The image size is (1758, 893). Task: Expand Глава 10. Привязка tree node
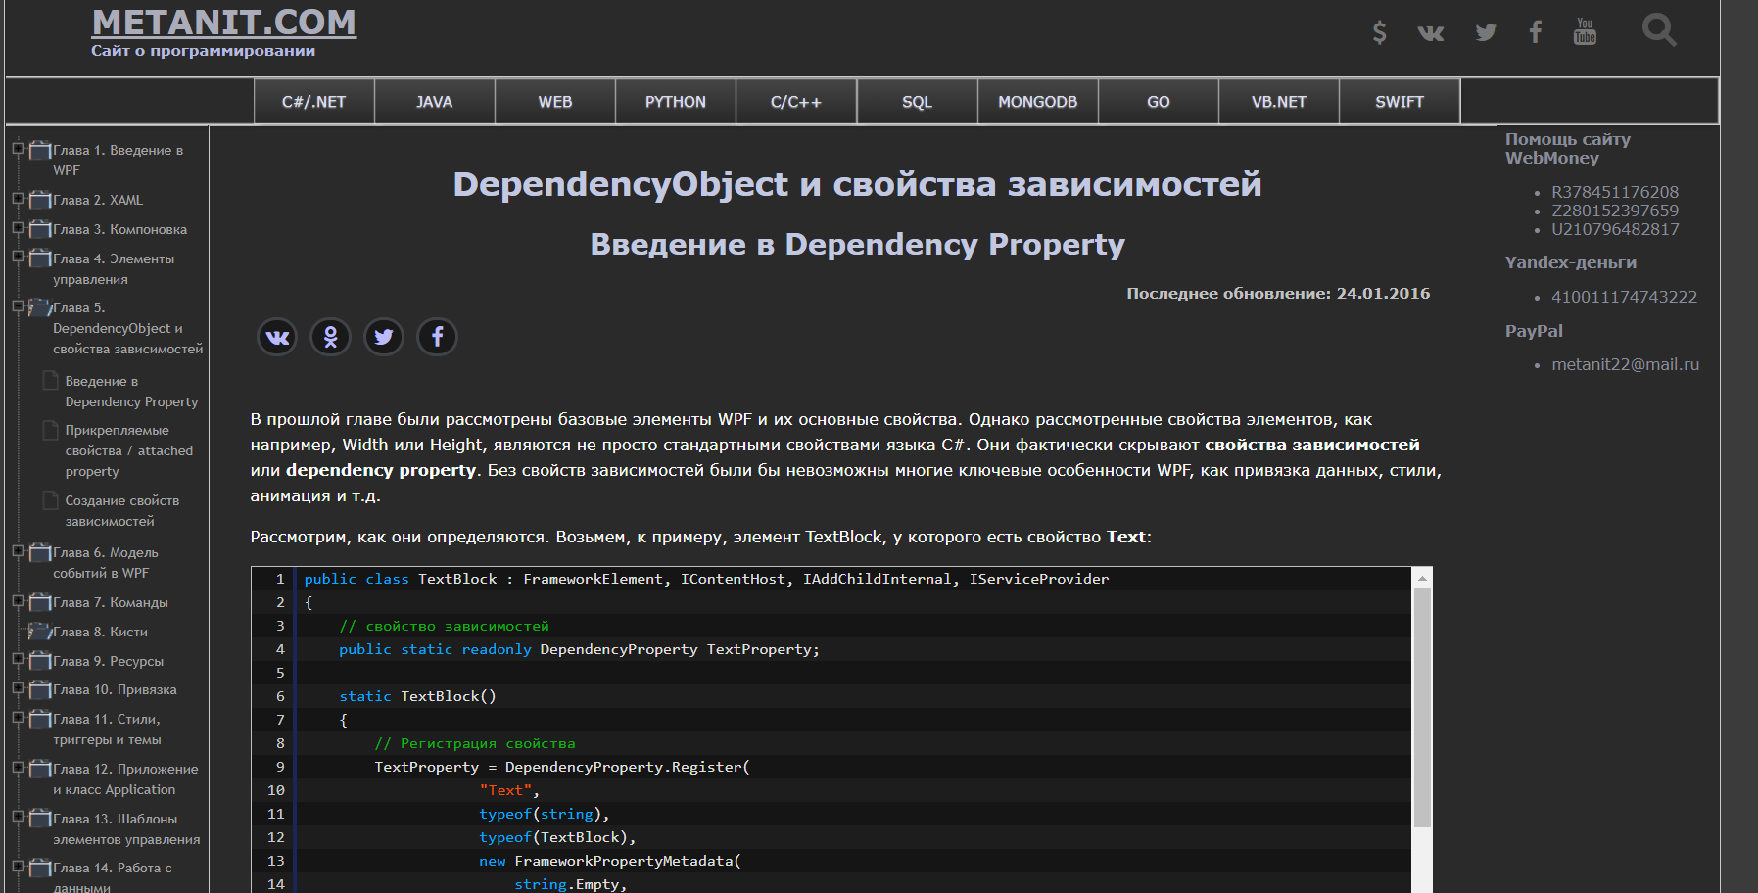[18, 688]
